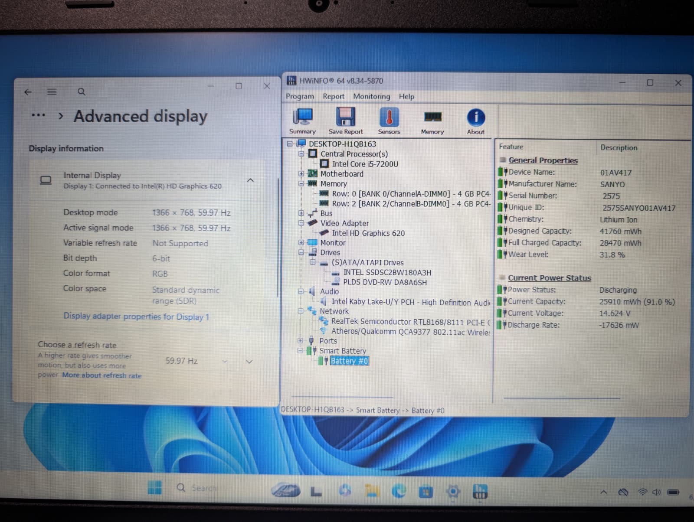
Task: Click the L-shaped taskbar app icon
Action: [316, 491]
